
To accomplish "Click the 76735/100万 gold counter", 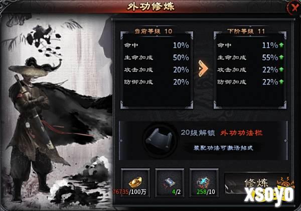I will (x=130, y=191).
